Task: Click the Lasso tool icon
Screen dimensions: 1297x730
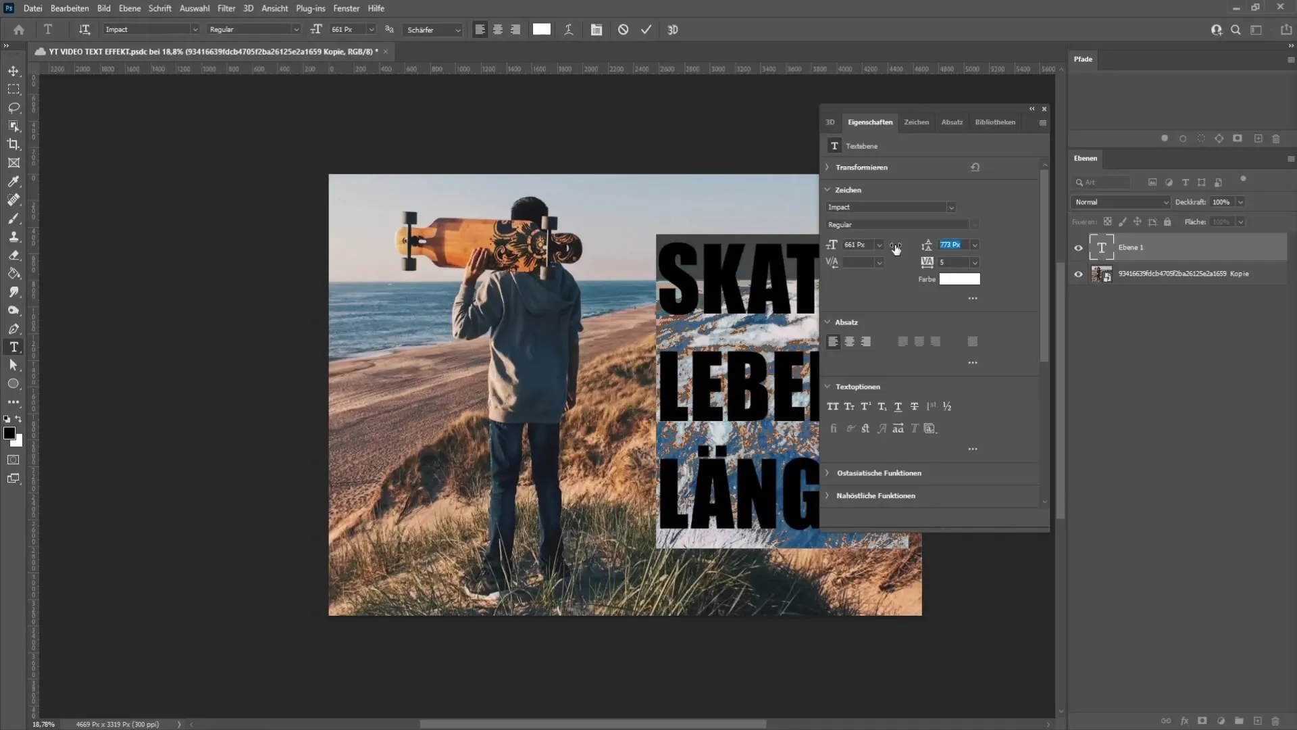Action: point(14,107)
